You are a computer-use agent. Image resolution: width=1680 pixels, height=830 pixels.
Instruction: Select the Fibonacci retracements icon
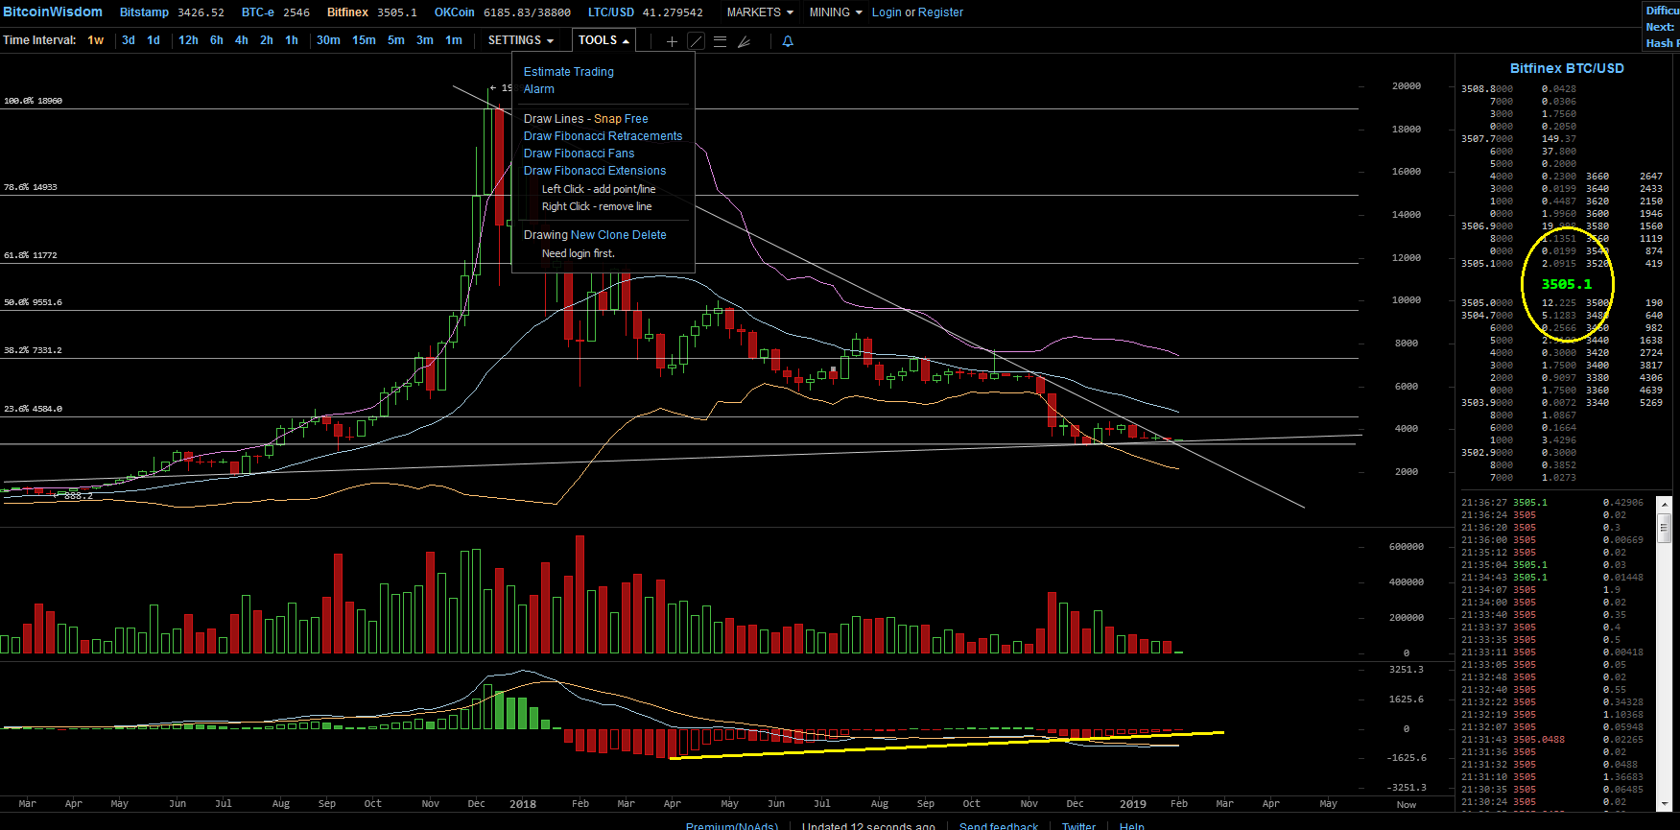point(721,41)
